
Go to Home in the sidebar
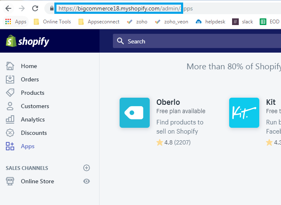click(29, 66)
